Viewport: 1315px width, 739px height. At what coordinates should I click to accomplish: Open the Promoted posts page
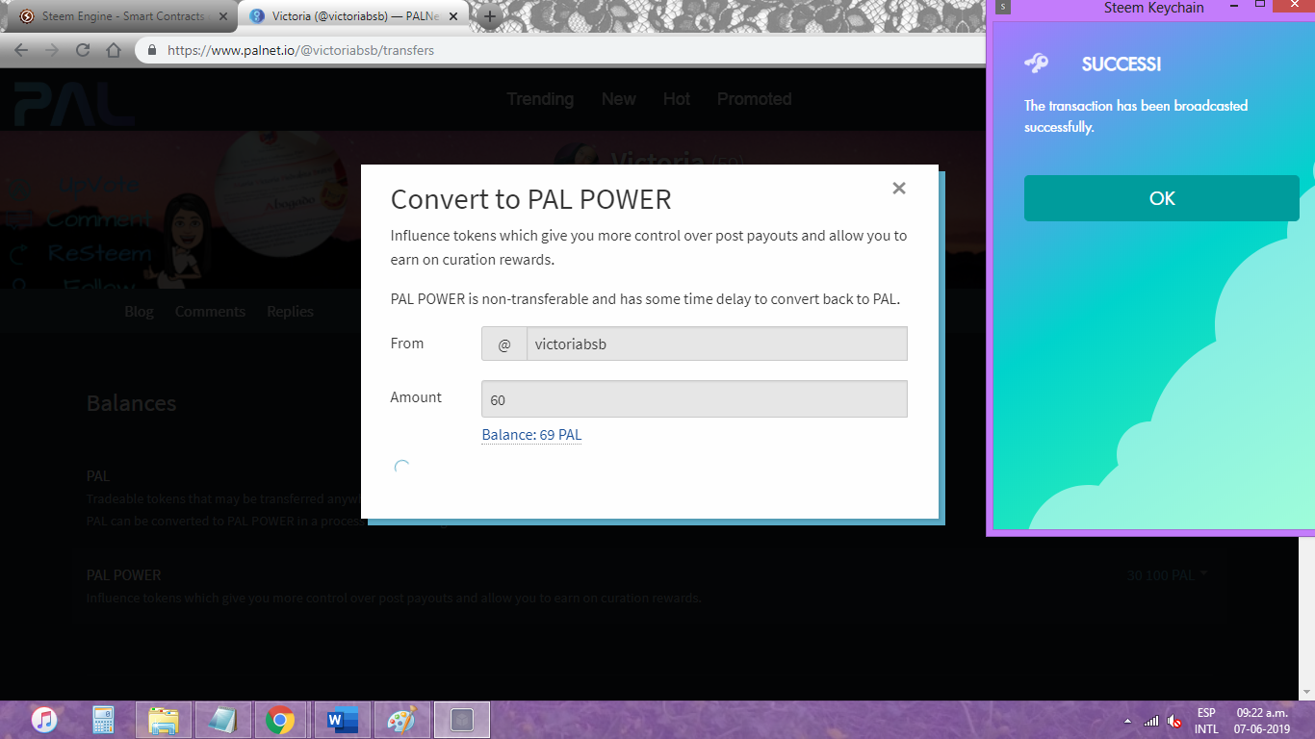(x=754, y=99)
